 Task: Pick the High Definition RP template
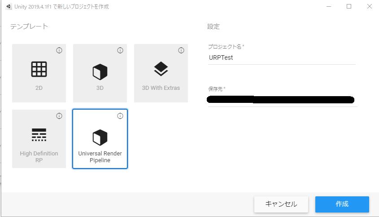39,139
